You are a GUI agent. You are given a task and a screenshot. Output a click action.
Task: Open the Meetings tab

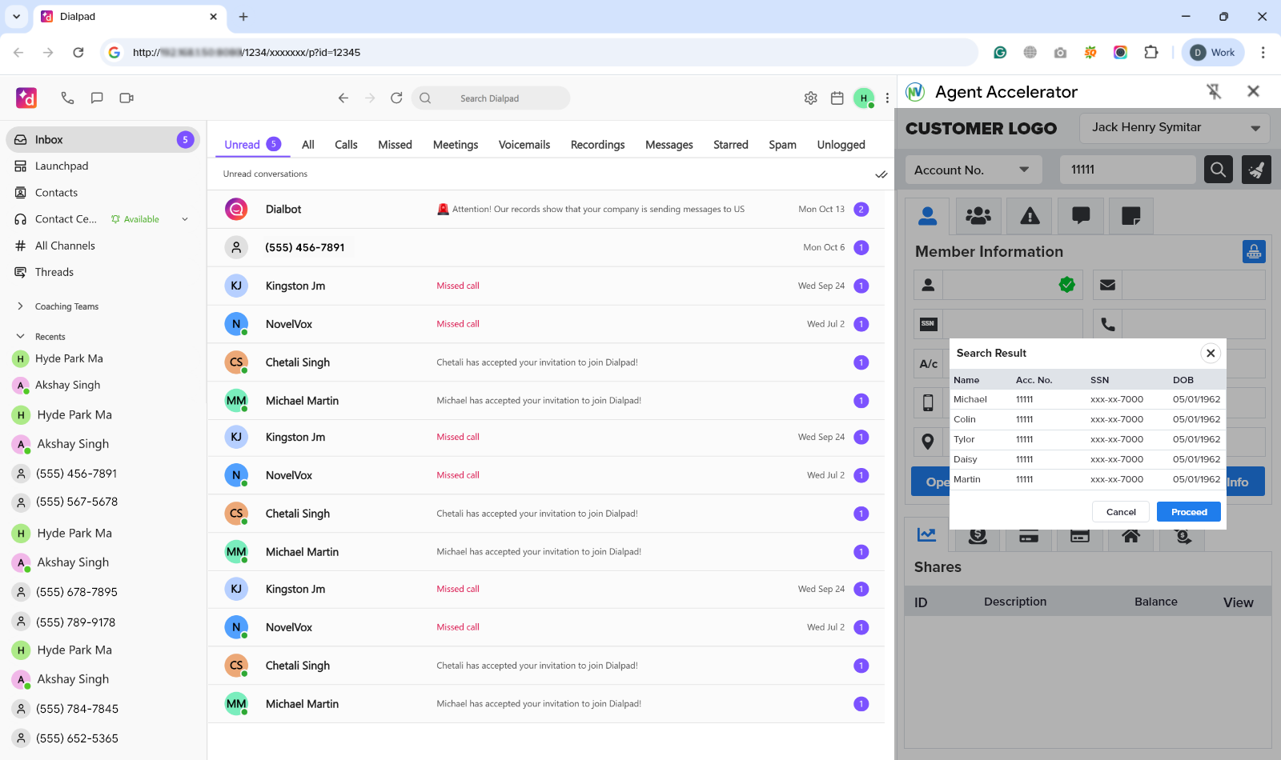[x=456, y=145]
